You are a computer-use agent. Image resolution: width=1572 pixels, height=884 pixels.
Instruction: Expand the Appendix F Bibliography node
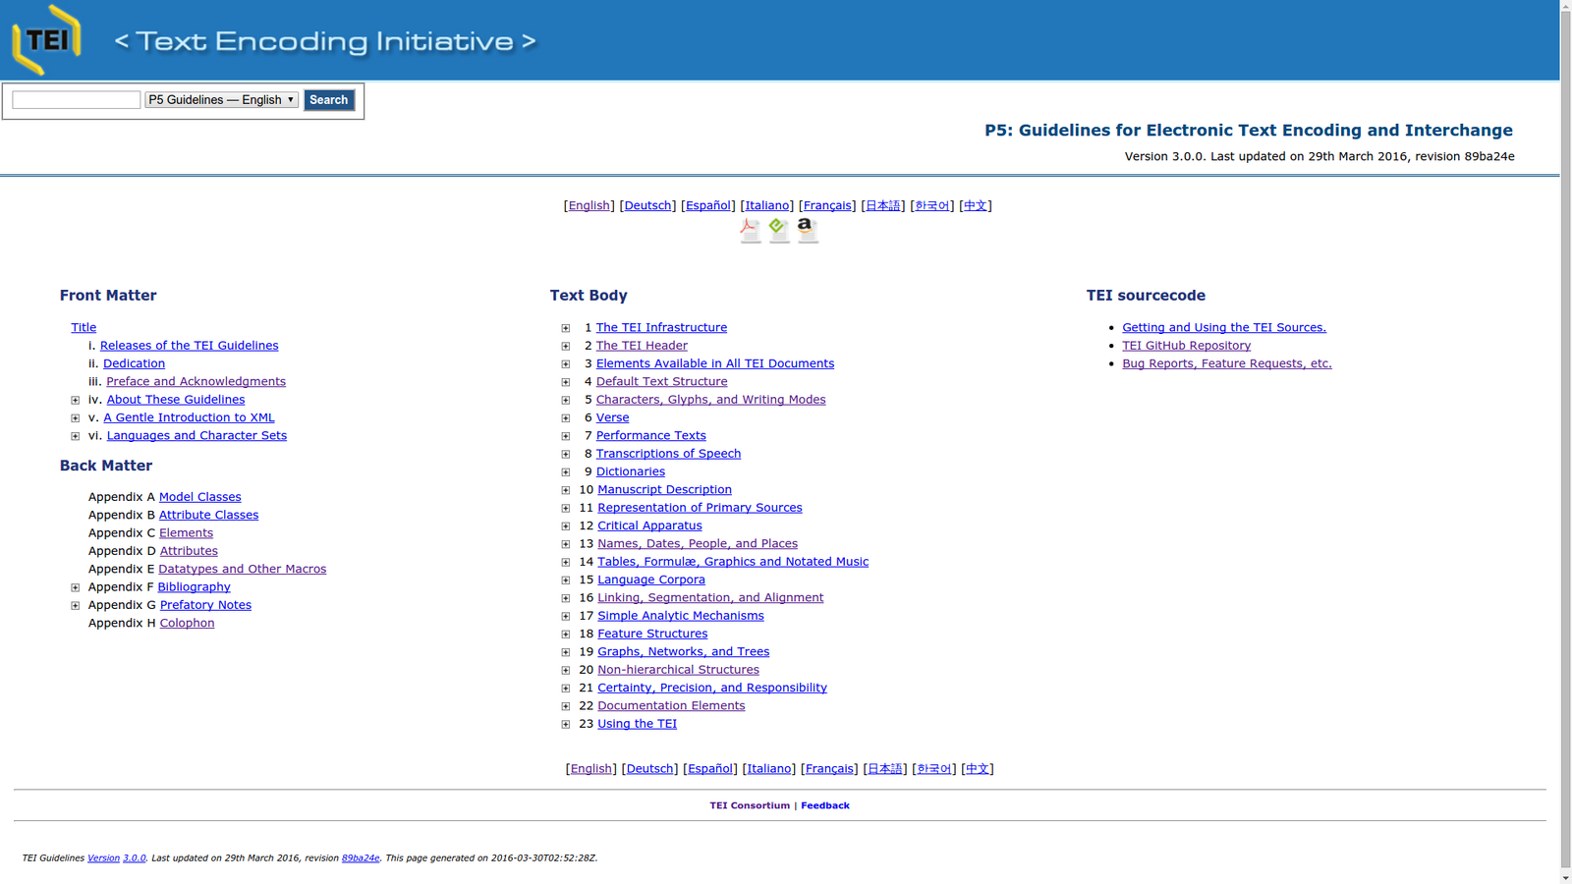tap(75, 587)
